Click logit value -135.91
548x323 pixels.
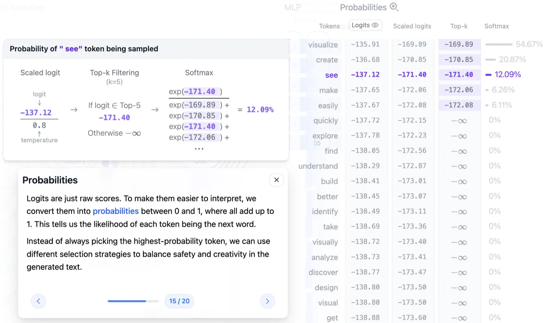point(365,44)
